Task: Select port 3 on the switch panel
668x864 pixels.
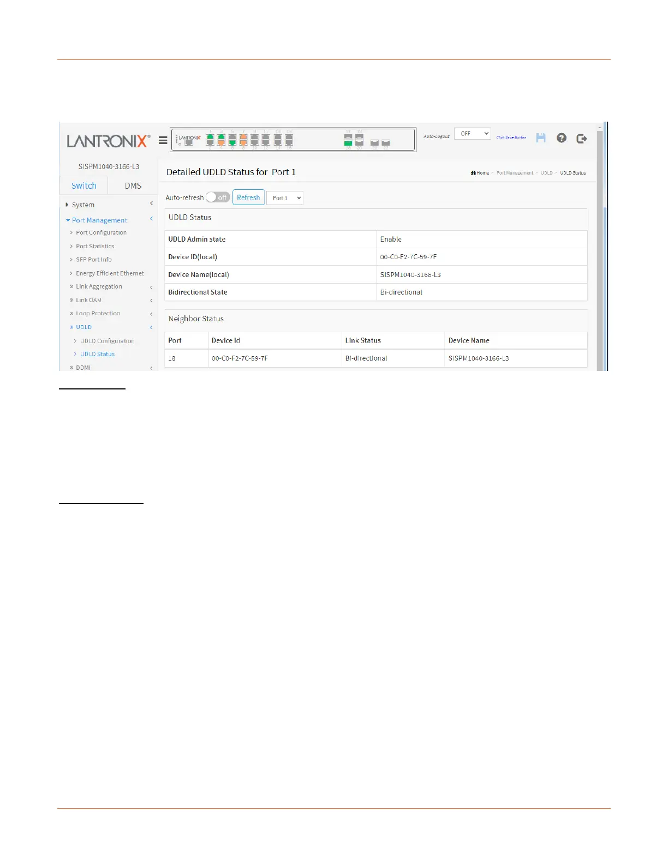Action: tap(221, 137)
